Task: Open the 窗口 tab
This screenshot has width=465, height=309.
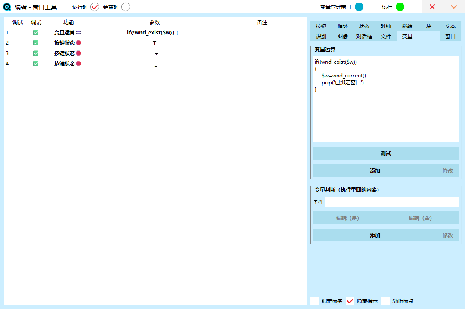Action: click(x=450, y=37)
